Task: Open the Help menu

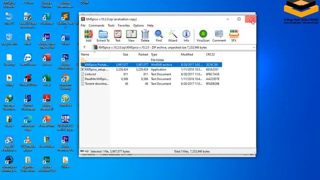Action: (150, 25)
